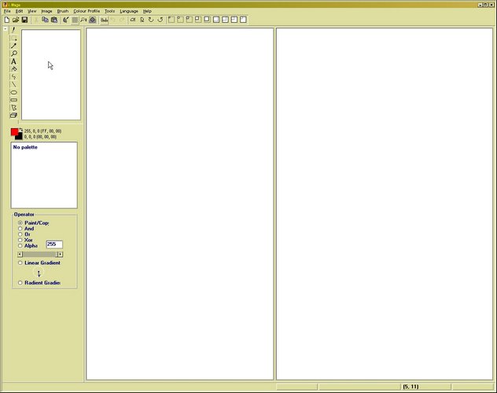497x393 pixels.
Task: Select the Text tool
Action: click(13, 61)
